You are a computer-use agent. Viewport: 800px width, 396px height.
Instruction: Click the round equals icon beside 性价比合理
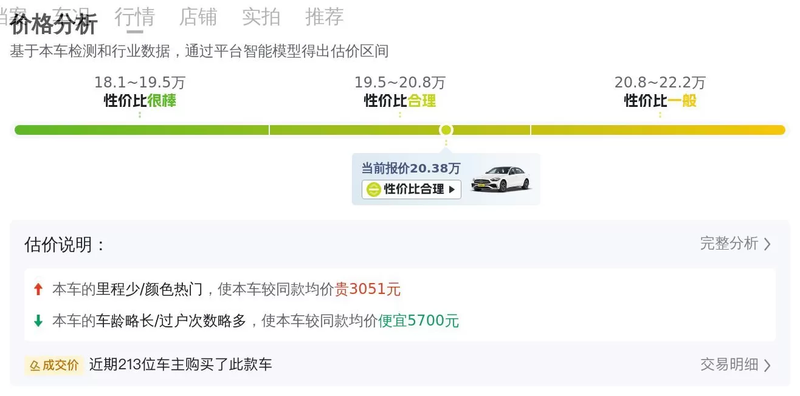pyautogui.click(x=373, y=189)
